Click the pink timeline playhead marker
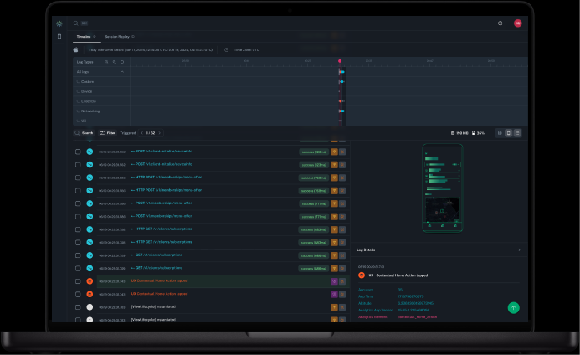This screenshot has width=580, height=355. tap(340, 61)
